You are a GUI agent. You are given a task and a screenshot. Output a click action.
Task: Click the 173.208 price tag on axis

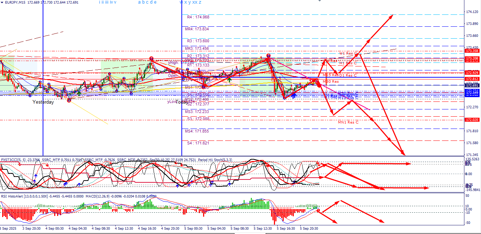point(472,58)
